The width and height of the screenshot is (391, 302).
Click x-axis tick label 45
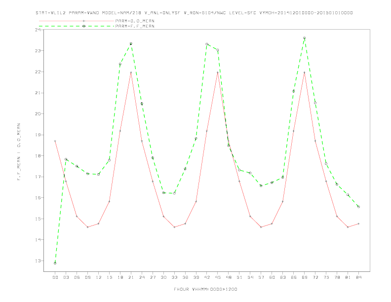click(218, 277)
